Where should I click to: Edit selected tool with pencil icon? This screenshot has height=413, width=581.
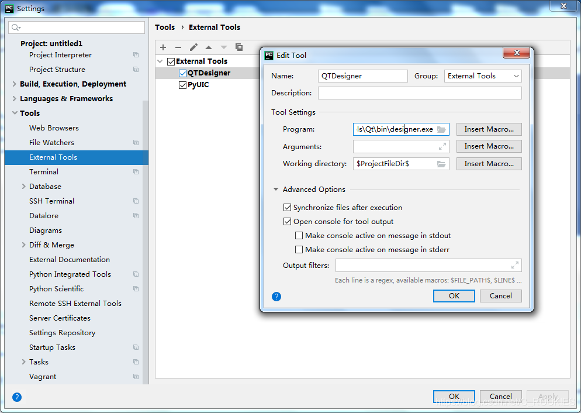[193, 47]
